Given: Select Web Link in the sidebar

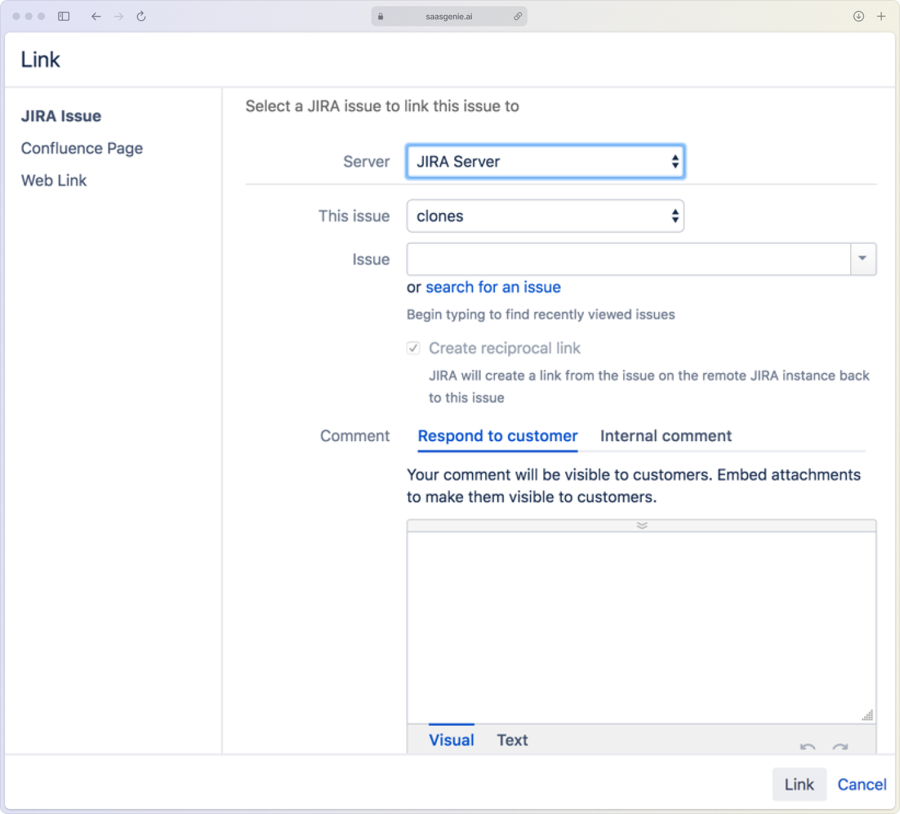Looking at the screenshot, I should [54, 180].
